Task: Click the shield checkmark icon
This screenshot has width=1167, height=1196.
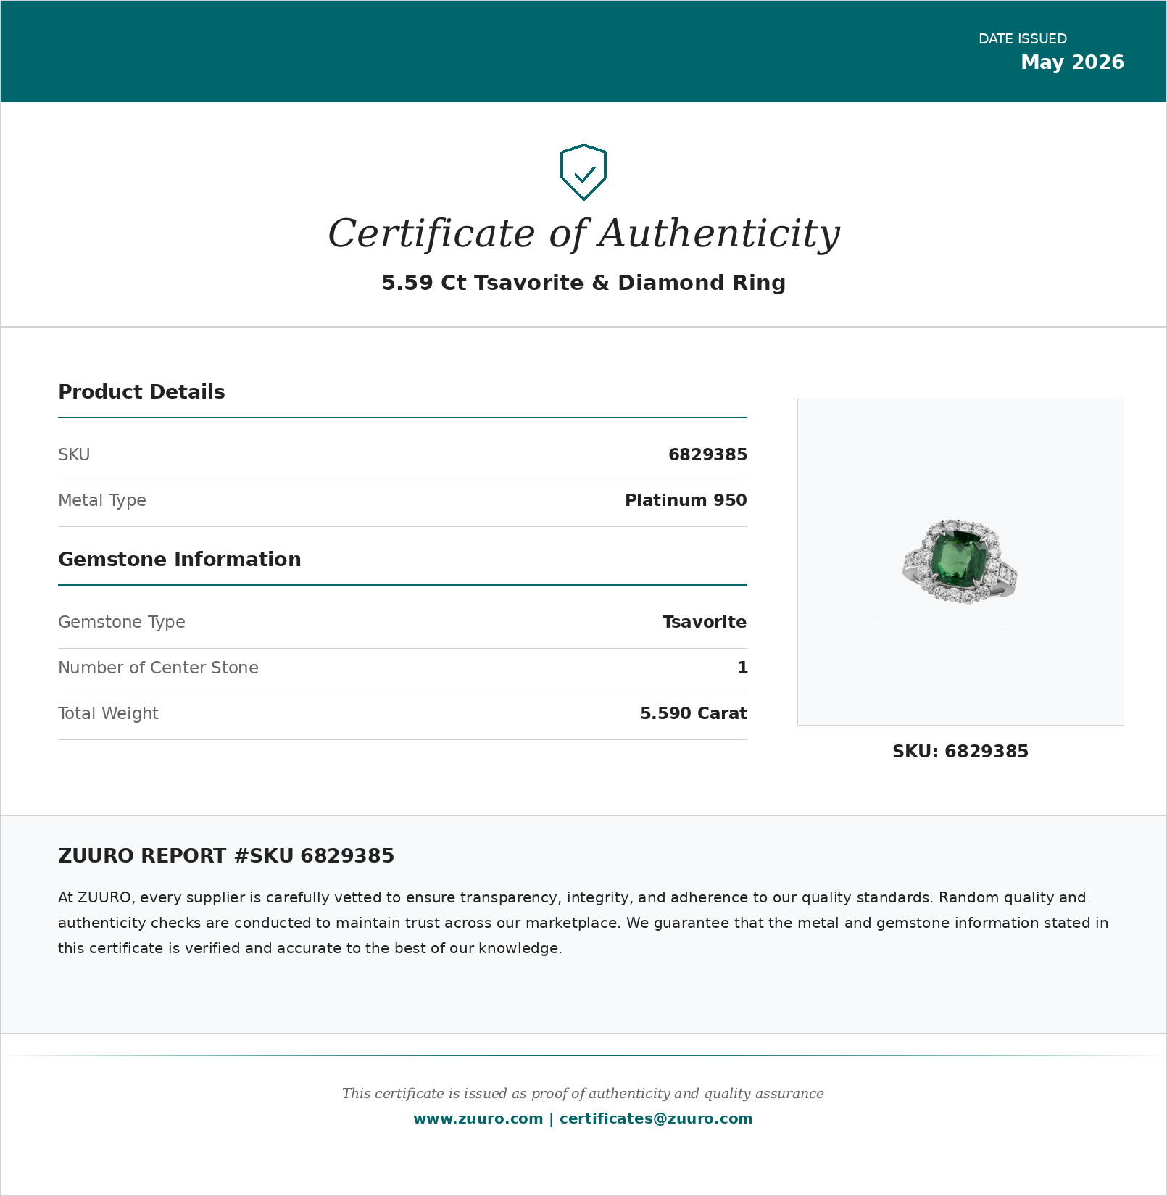Action: point(583,173)
